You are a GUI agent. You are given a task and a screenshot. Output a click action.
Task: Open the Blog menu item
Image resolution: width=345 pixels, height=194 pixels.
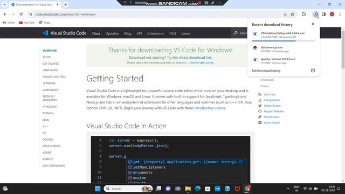coord(128,33)
